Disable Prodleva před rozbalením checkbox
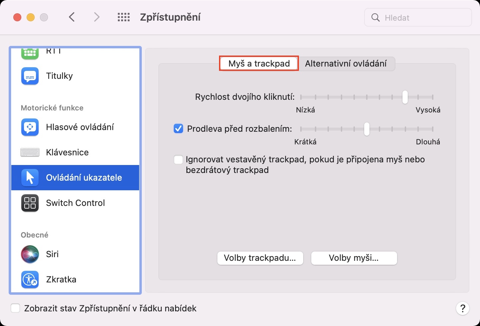Image resolution: width=480 pixels, height=326 pixels. coord(178,128)
